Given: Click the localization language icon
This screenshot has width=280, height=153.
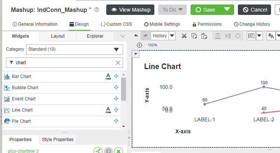Looking at the screenshot, I should (271, 36).
